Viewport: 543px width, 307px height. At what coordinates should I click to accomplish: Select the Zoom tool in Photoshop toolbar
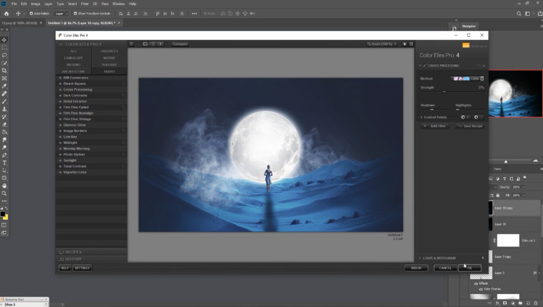[4, 193]
